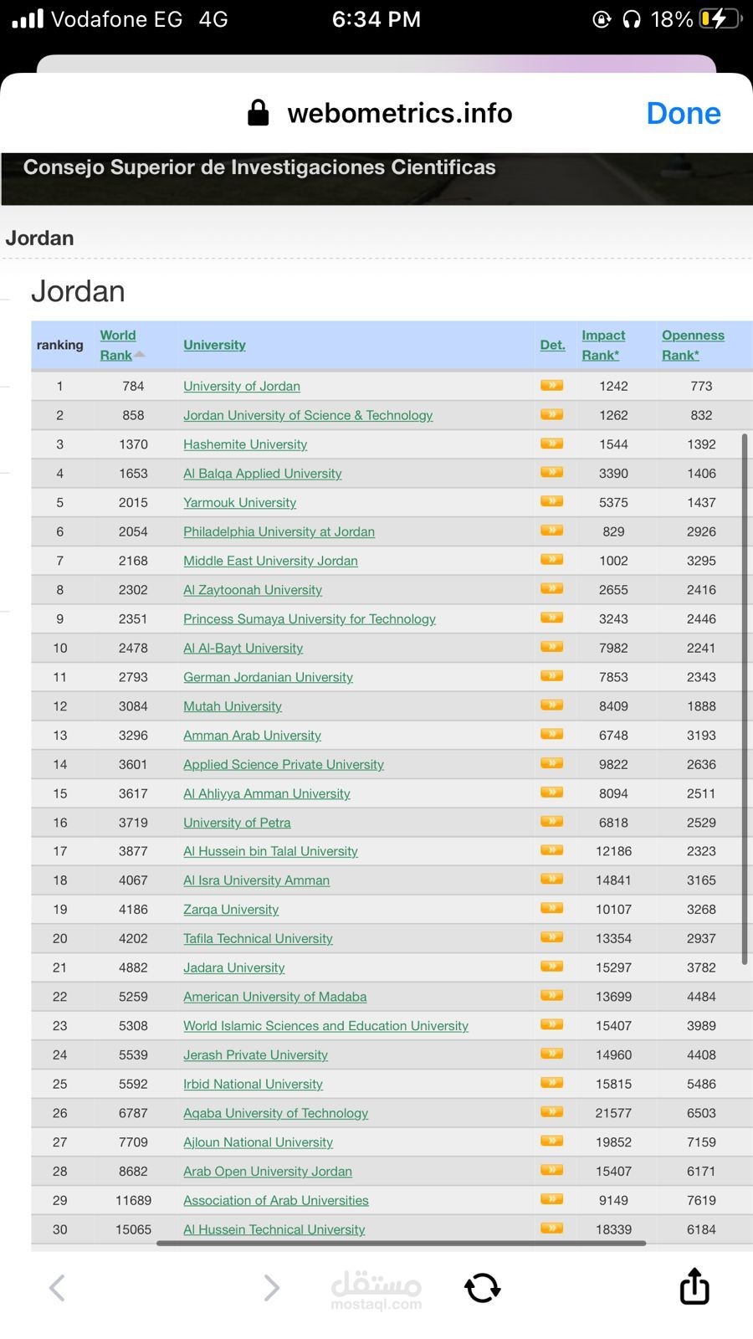This screenshot has height=1339, width=753.
Task: Open Al Isra University Amman link
Action: (257, 880)
